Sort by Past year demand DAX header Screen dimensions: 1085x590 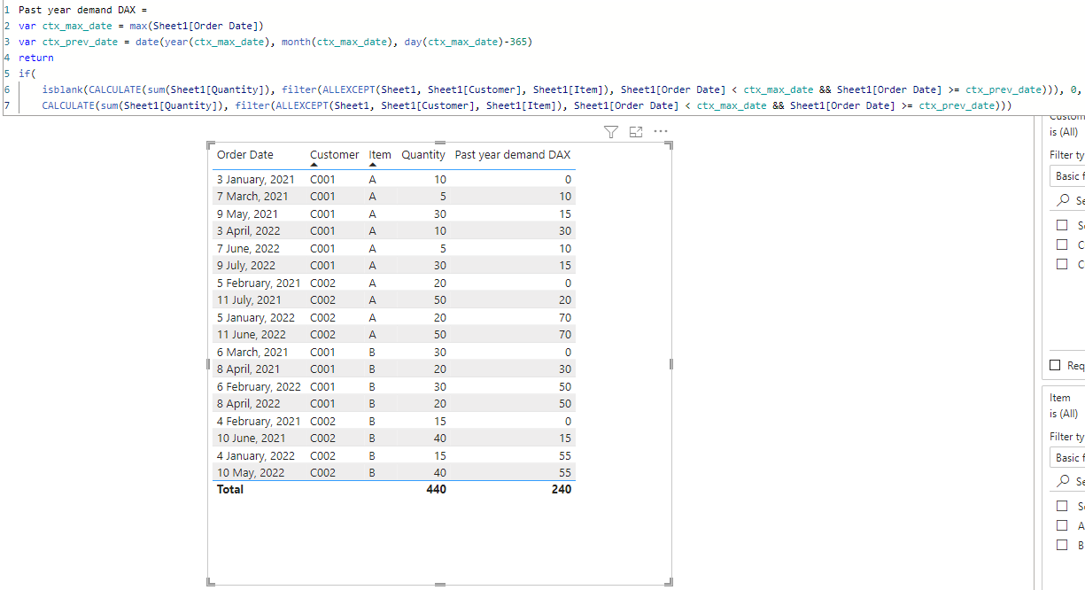[x=513, y=154]
